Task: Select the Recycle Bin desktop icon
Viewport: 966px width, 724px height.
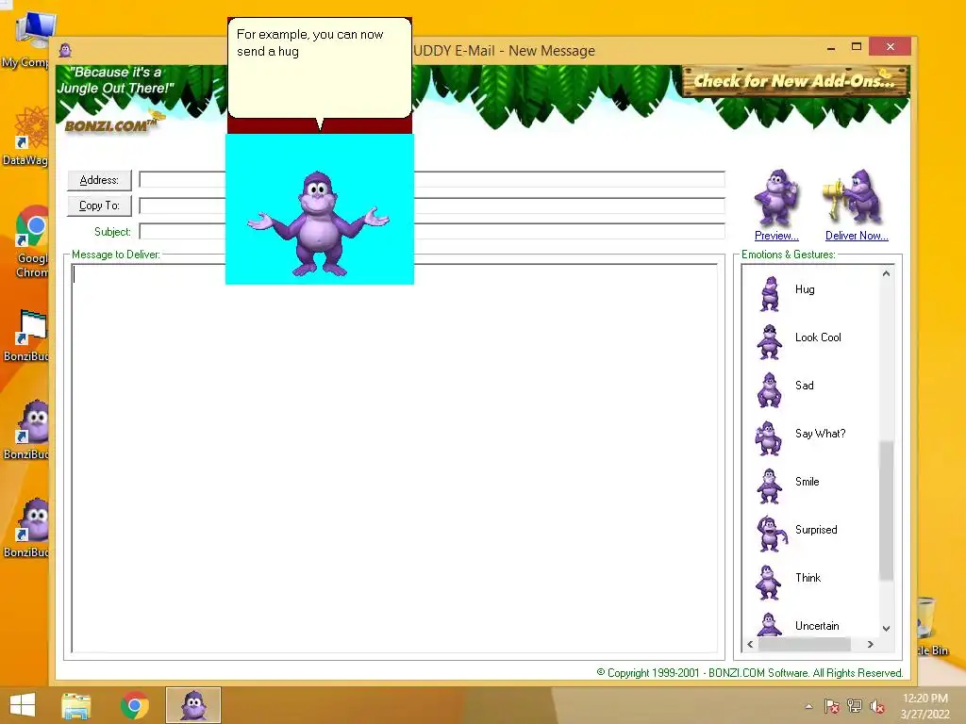Action: point(929,626)
